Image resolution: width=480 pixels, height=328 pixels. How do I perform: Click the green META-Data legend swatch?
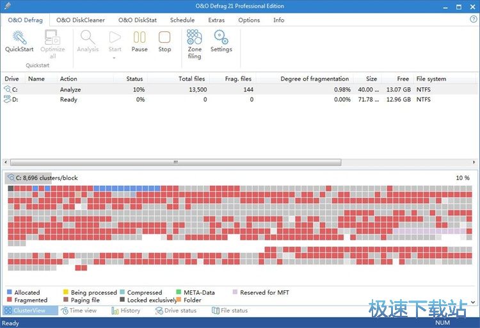click(179, 292)
